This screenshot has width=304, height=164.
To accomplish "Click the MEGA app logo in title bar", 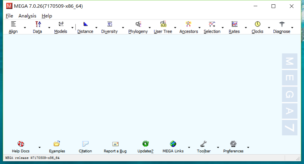I will tap(9, 6).
